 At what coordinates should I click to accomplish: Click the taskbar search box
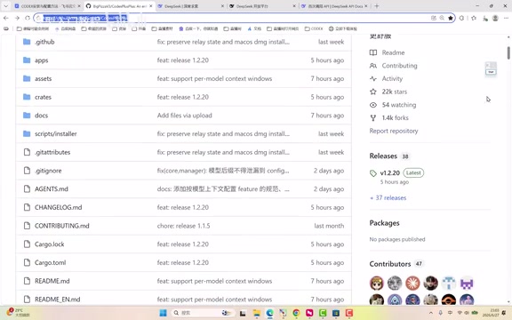(x=203, y=313)
